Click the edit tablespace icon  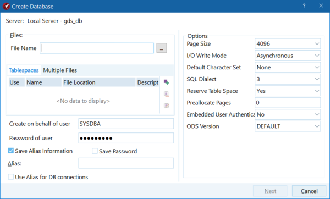[x=166, y=106]
